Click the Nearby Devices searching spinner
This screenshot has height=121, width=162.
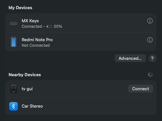coord(150,75)
